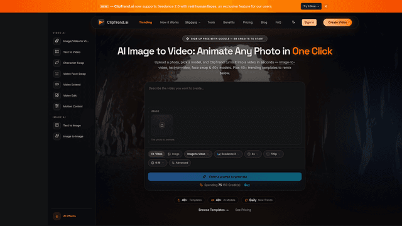Click the See Pricing link
The height and width of the screenshot is (226, 402).
[x=243, y=210]
